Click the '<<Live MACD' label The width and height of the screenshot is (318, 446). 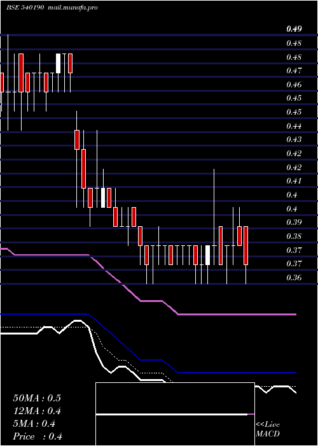coord(268,429)
